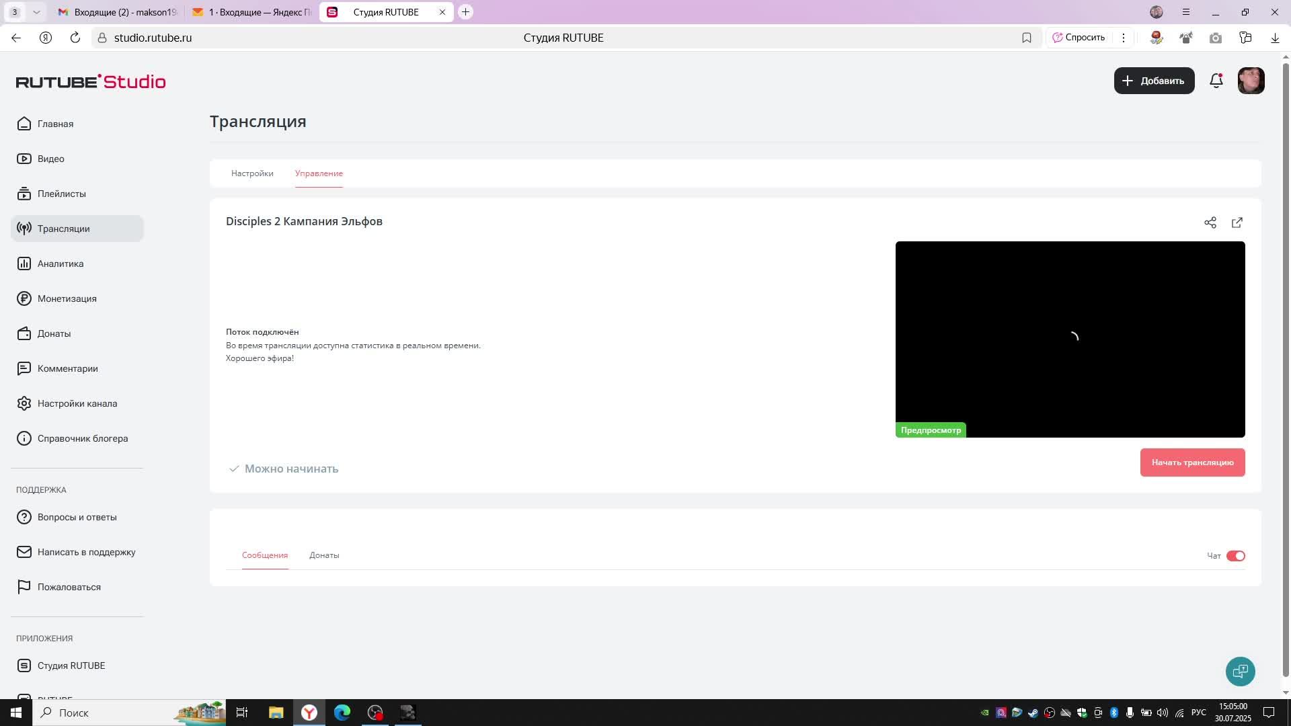Open Плейлисты in the sidebar

(x=61, y=194)
